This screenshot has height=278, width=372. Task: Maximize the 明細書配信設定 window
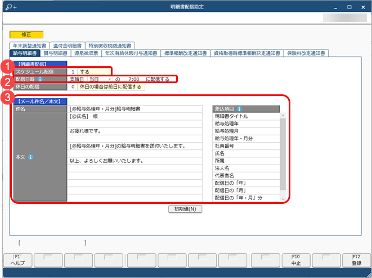pyautogui.click(x=349, y=7)
